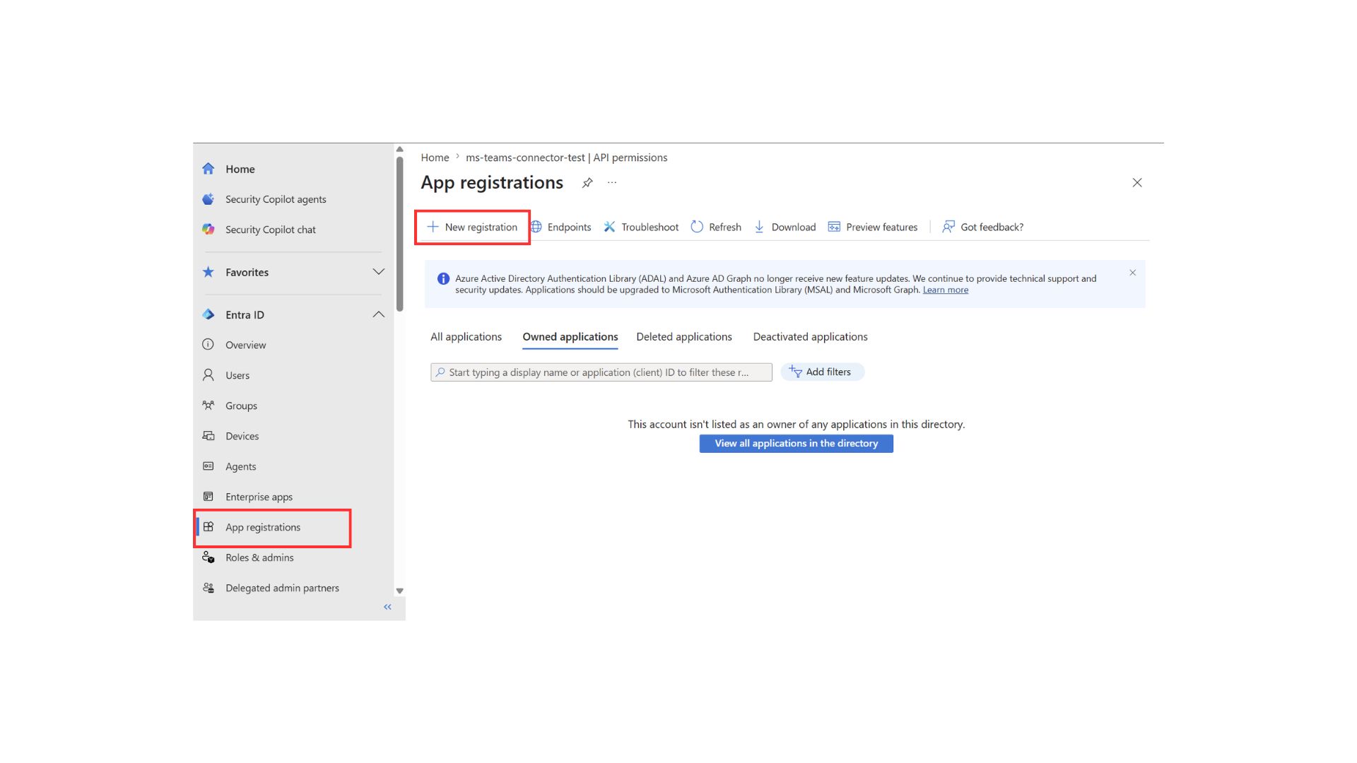Screen dimensions: 1357x763
Task: Select the Agents icon
Action: [208, 466]
